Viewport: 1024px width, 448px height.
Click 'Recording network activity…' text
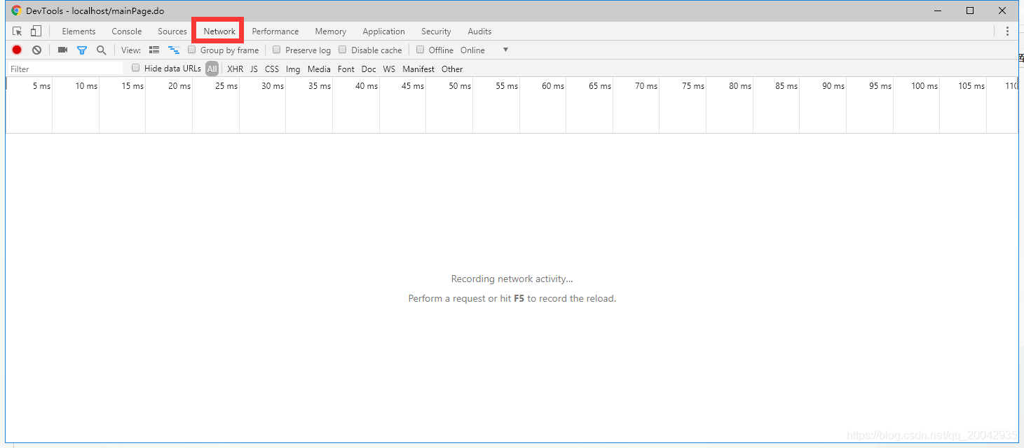[512, 279]
